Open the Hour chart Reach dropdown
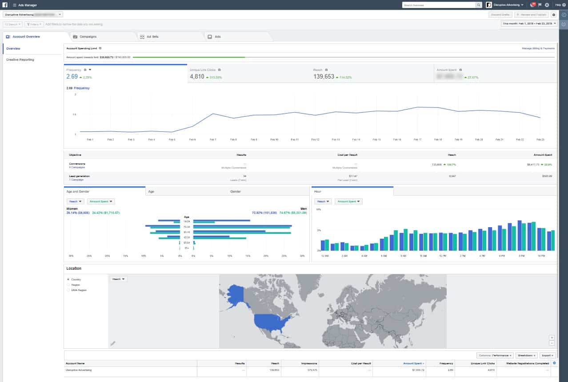This screenshot has width=568, height=382. click(x=323, y=201)
